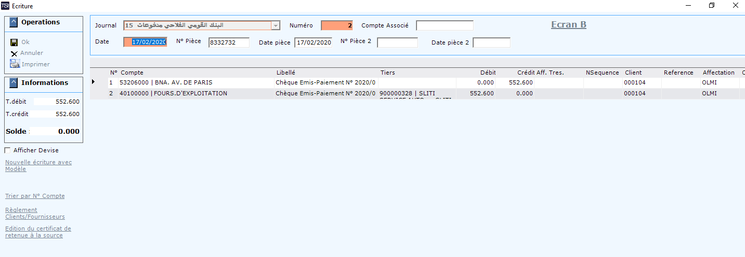Click the Date pièce field

(313, 42)
